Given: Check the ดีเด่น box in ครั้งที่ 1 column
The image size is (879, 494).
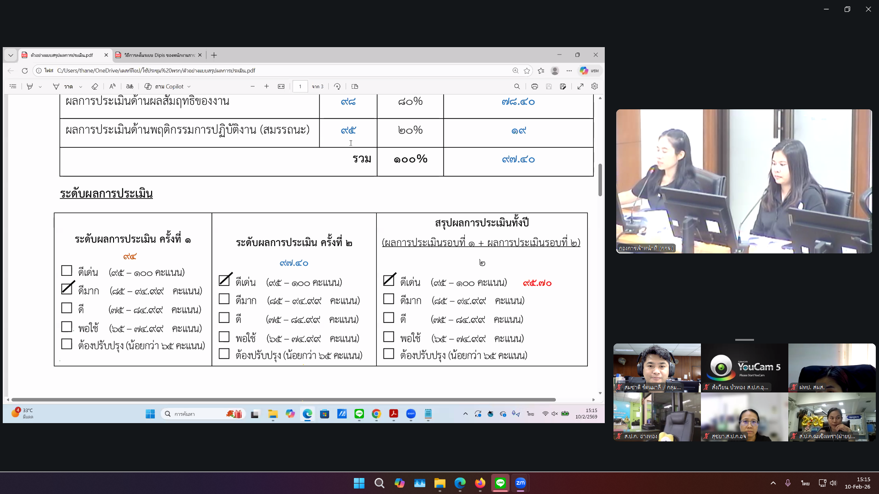Looking at the screenshot, I should (x=67, y=271).
